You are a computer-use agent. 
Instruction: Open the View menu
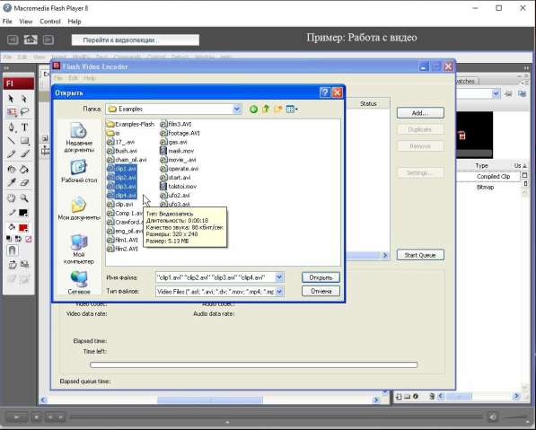pyautogui.click(x=26, y=22)
